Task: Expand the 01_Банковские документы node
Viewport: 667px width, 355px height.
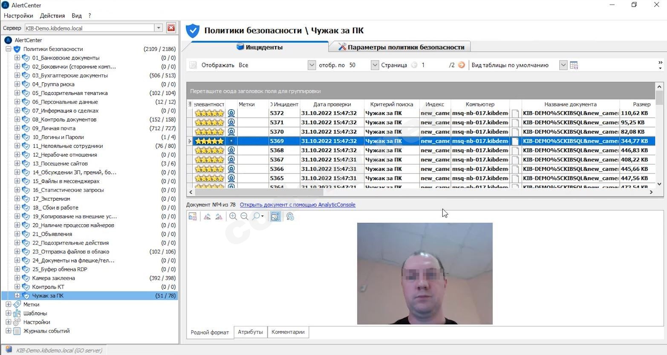Action: point(17,58)
